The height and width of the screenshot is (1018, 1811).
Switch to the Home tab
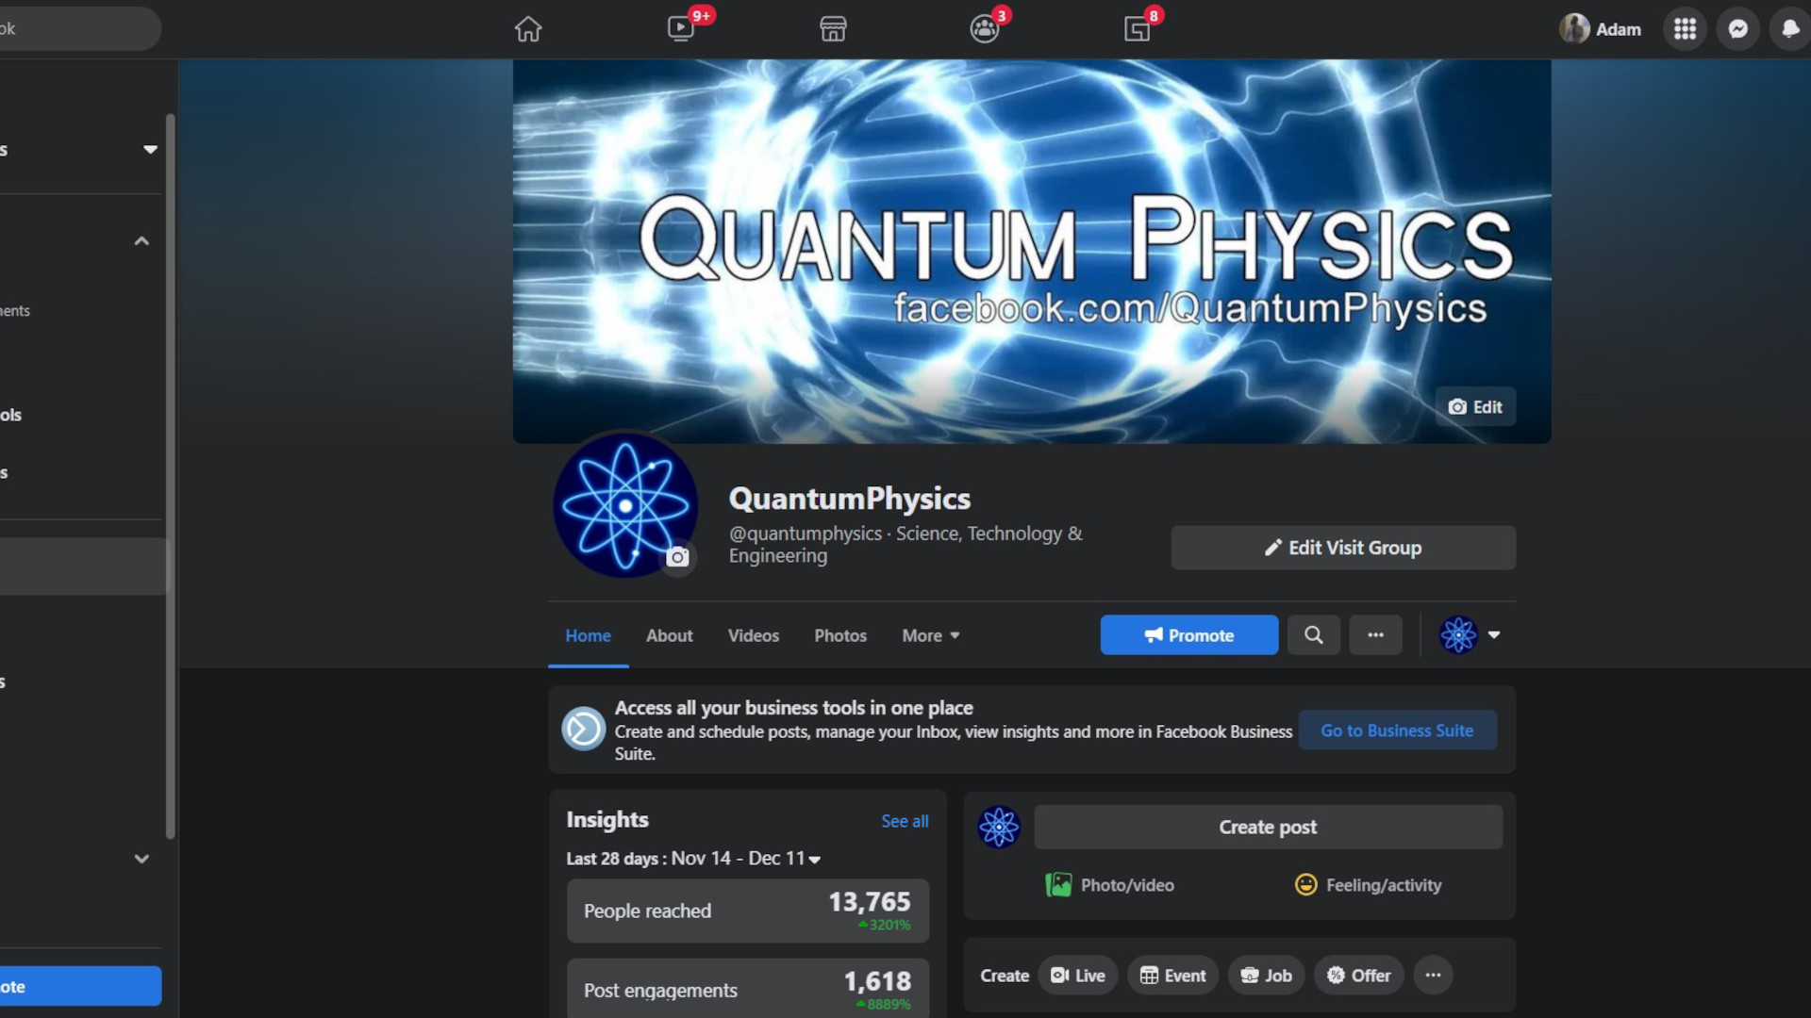pos(588,635)
